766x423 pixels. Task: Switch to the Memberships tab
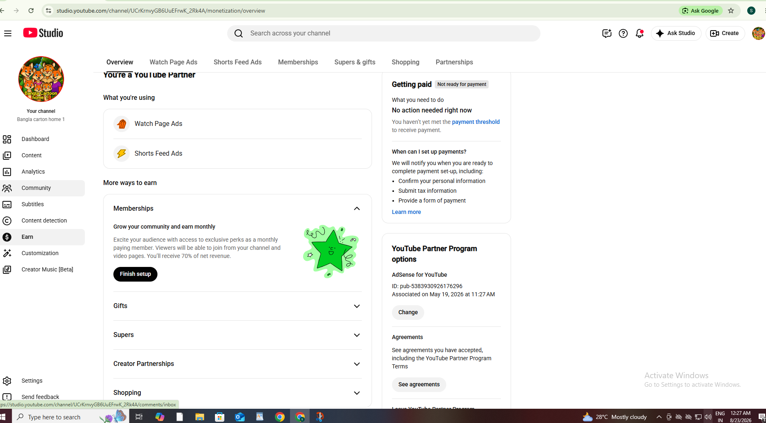coord(298,62)
